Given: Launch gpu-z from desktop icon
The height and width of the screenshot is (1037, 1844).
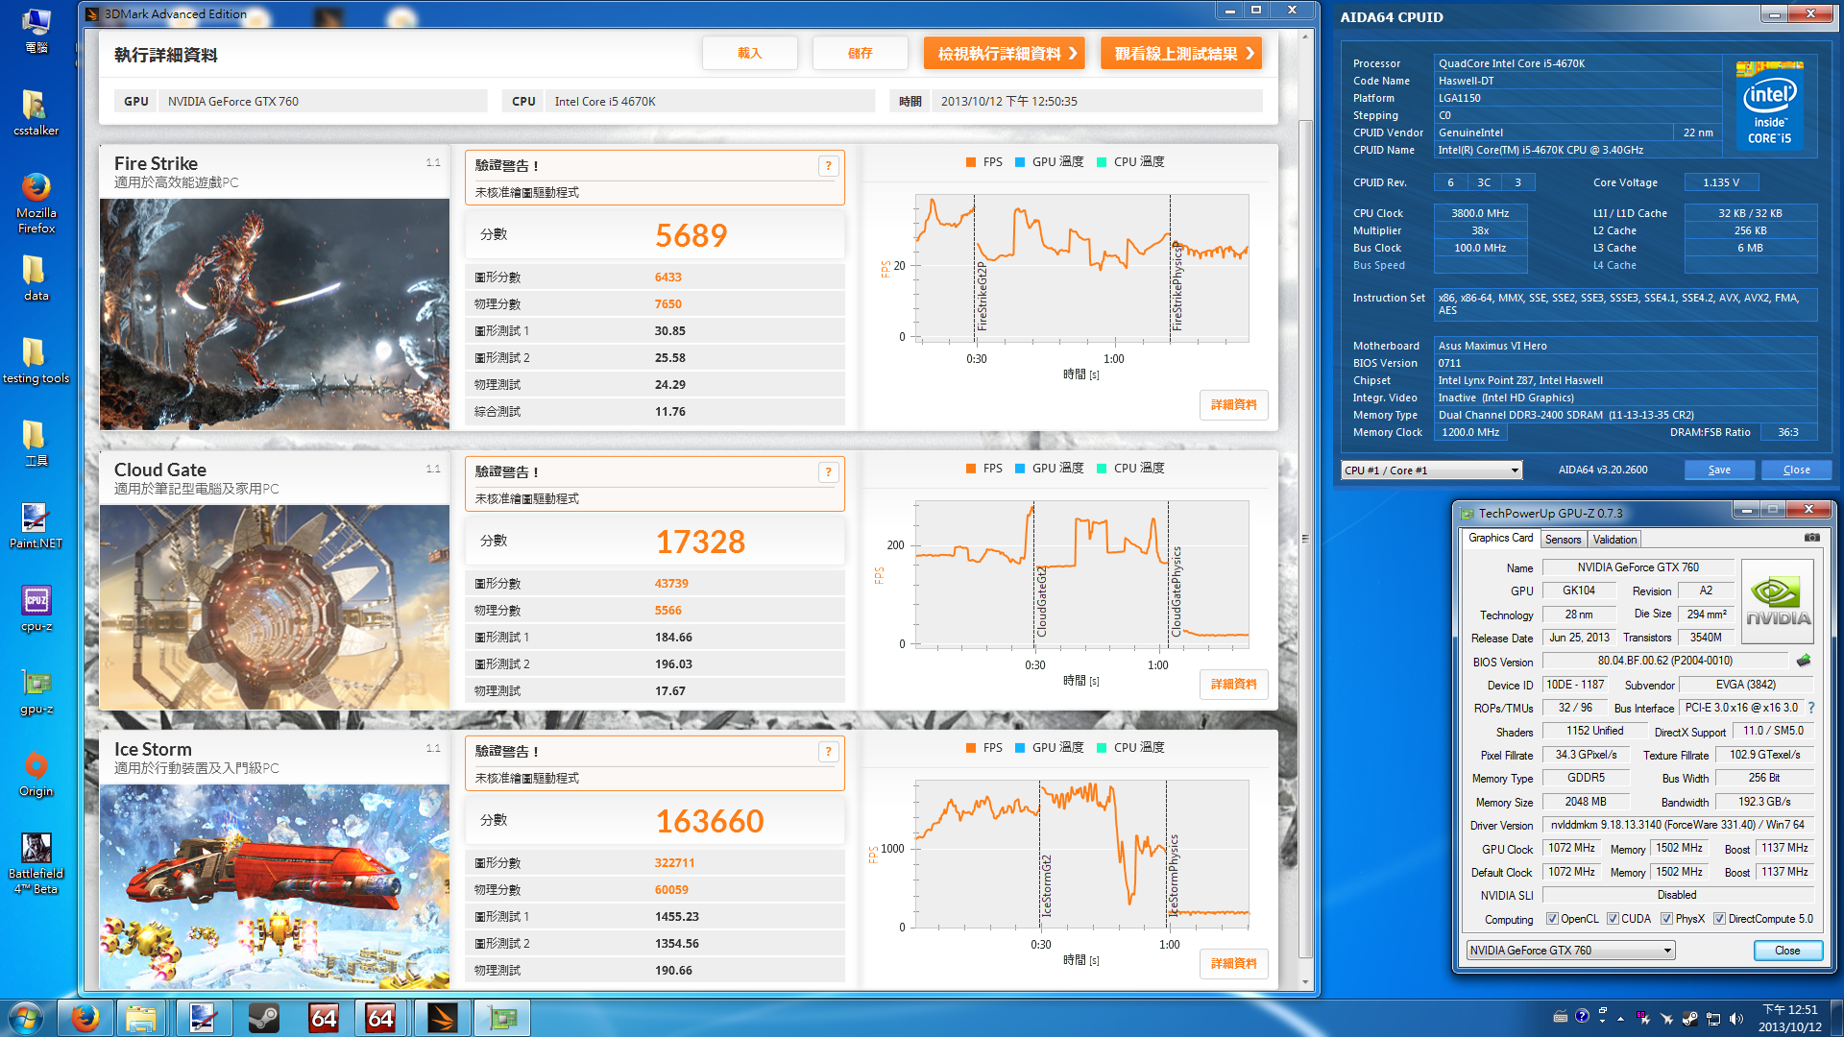Looking at the screenshot, I should tap(36, 691).
